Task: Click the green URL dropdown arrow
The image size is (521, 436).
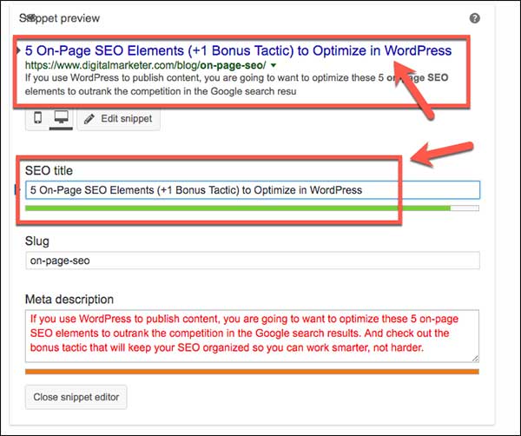Action: (x=274, y=65)
